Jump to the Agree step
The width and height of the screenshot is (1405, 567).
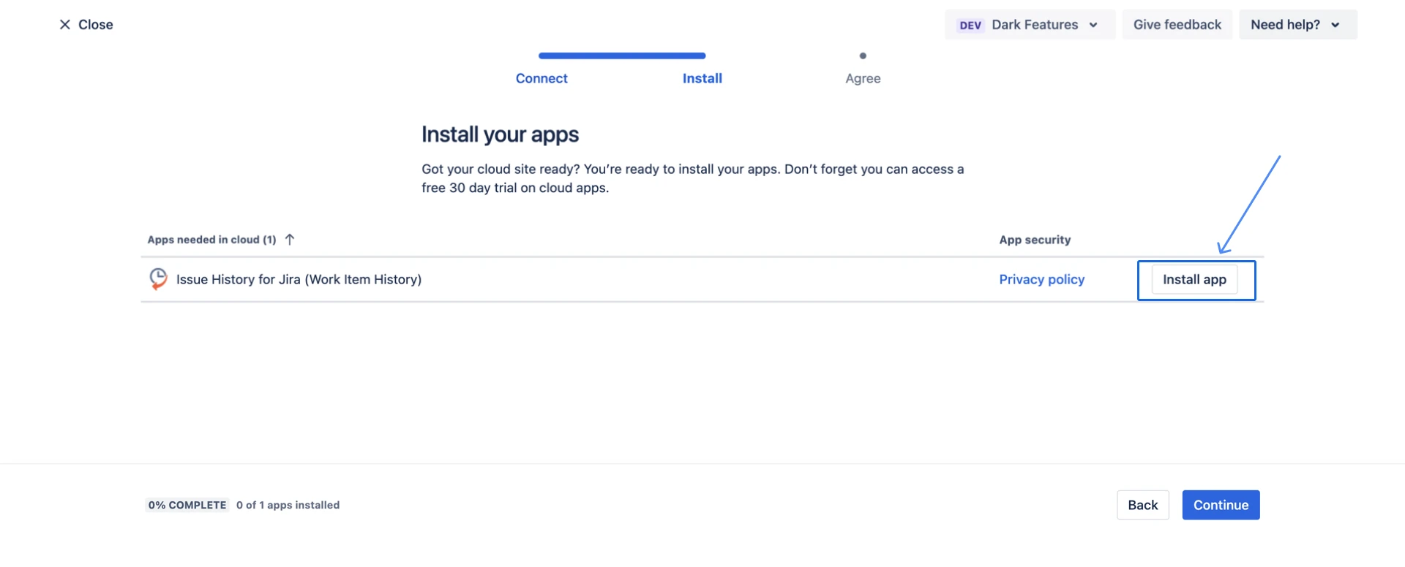coord(863,78)
